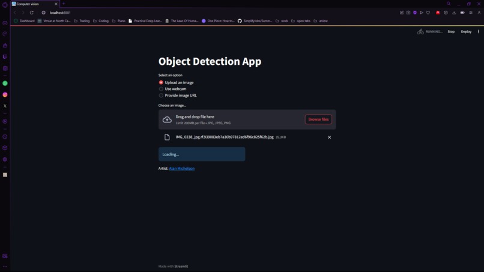The height and width of the screenshot is (272, 484).
Task: Open History clock icon in sidebar
Action: tap(5, 137)
